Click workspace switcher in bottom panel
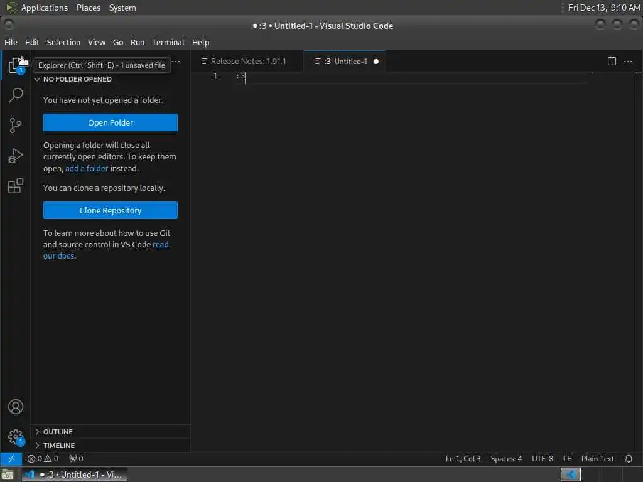 [570, 474]
